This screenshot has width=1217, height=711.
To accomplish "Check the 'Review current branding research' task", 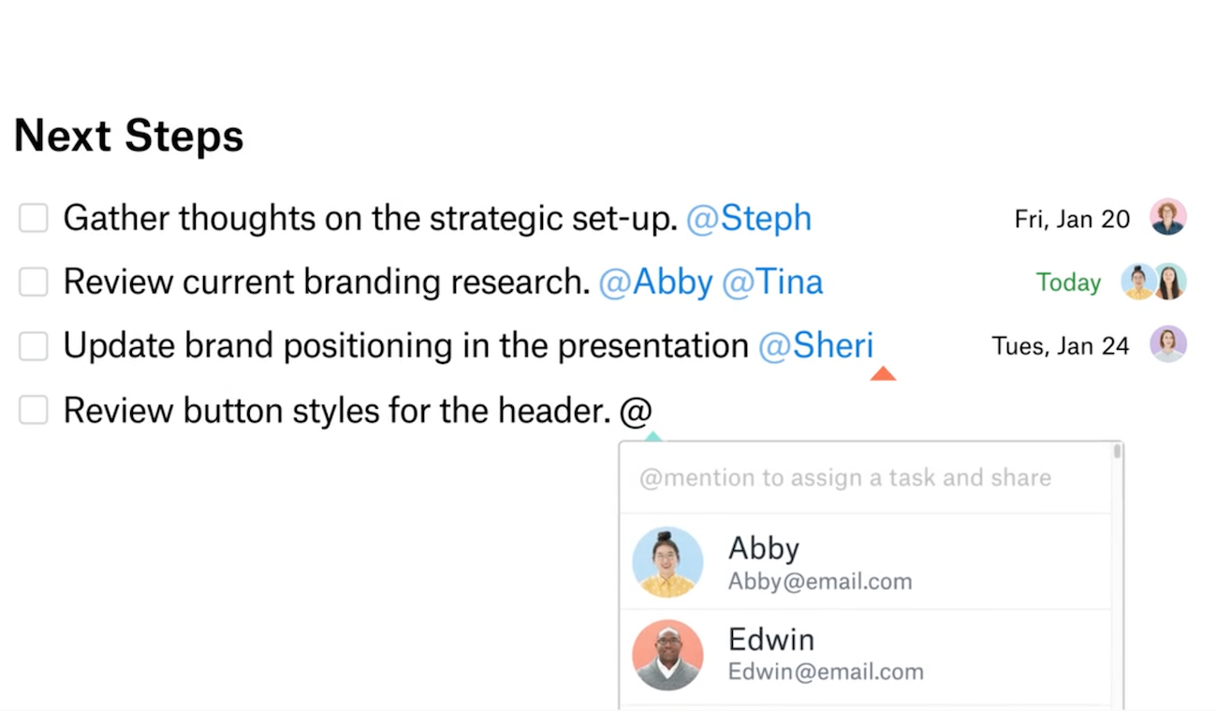I will (x=34, y=283).
